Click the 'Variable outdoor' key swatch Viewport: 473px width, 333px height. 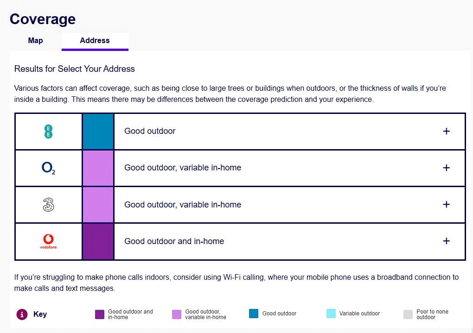pyautogui.click(x=331, y=314)
